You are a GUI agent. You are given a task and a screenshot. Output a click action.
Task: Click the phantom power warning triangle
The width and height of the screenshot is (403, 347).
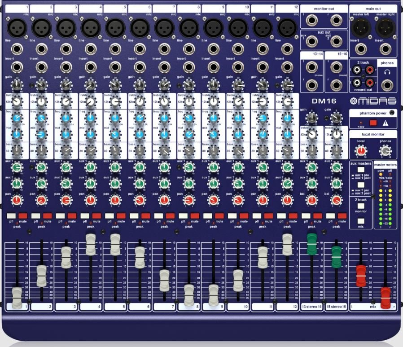pyautogui.click(x=385, y=123)
